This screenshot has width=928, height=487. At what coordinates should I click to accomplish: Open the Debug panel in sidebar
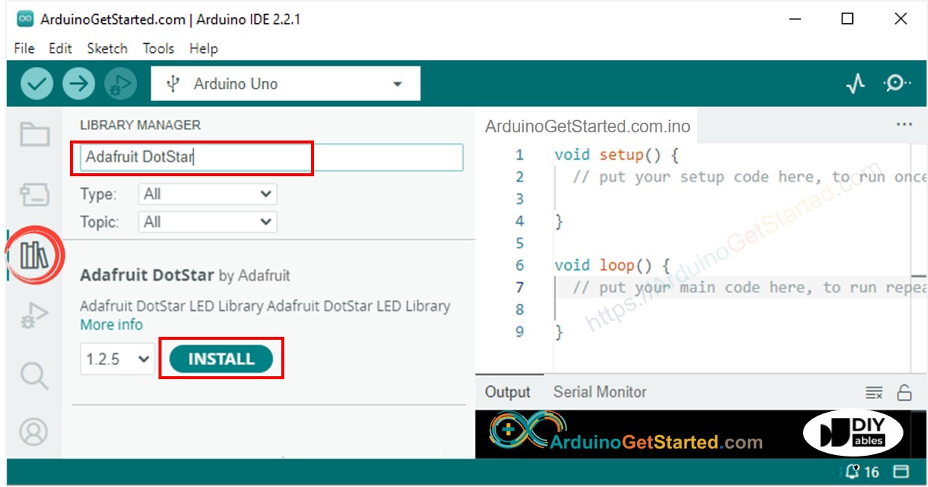(34, 315)
